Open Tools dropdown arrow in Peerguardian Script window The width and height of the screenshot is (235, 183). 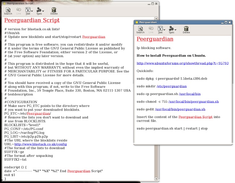(43, 11)
